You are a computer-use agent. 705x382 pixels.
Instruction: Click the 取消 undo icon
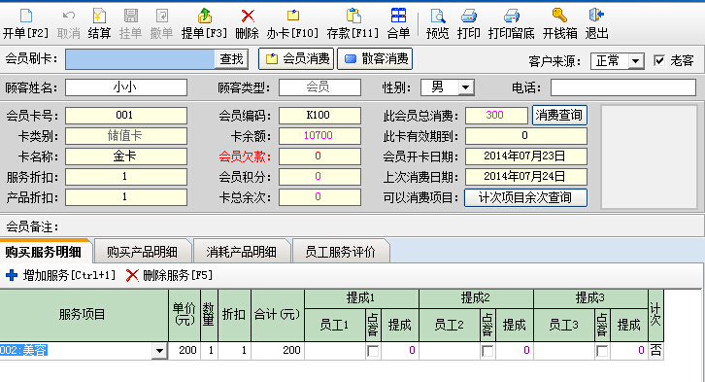coord(68,17)
